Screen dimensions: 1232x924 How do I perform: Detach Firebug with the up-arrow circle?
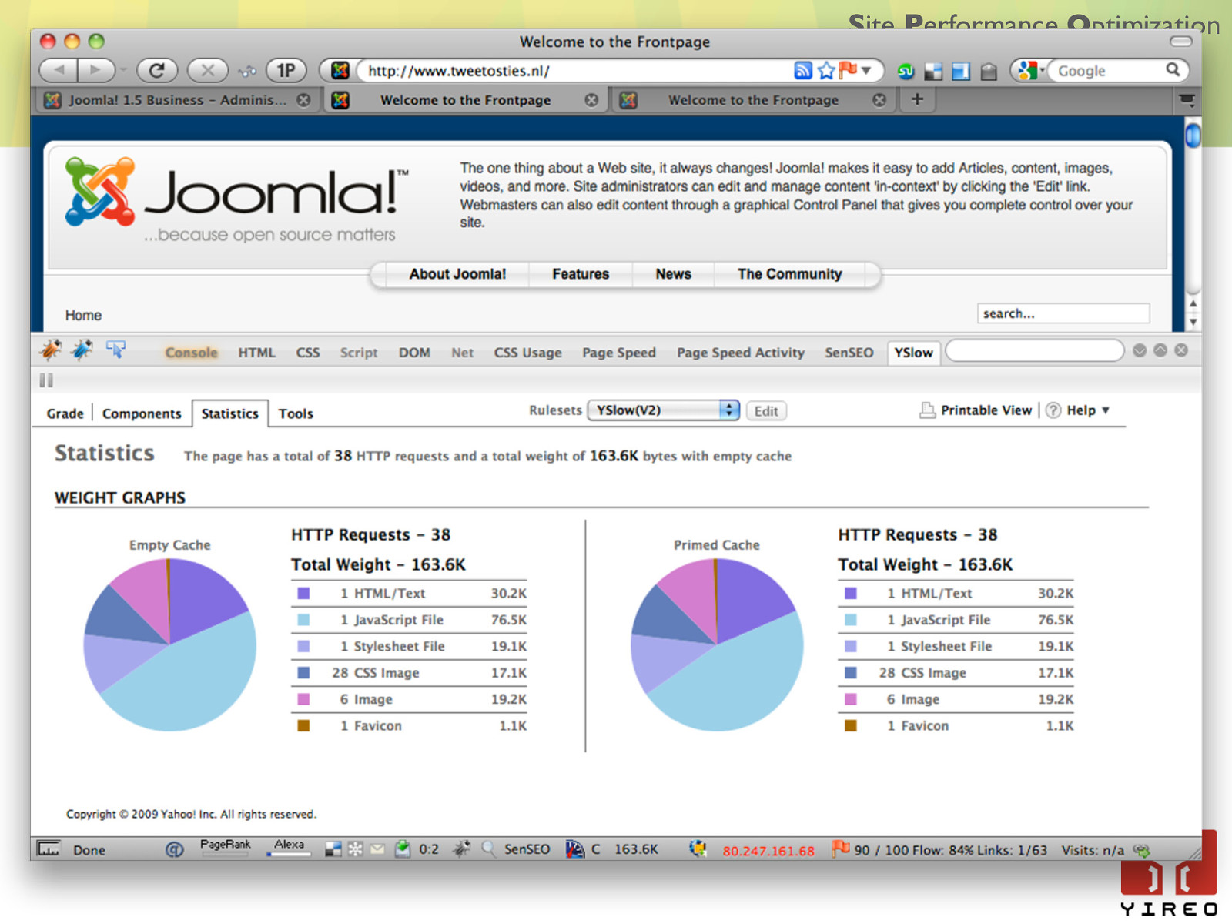[x=1160, y=350]
